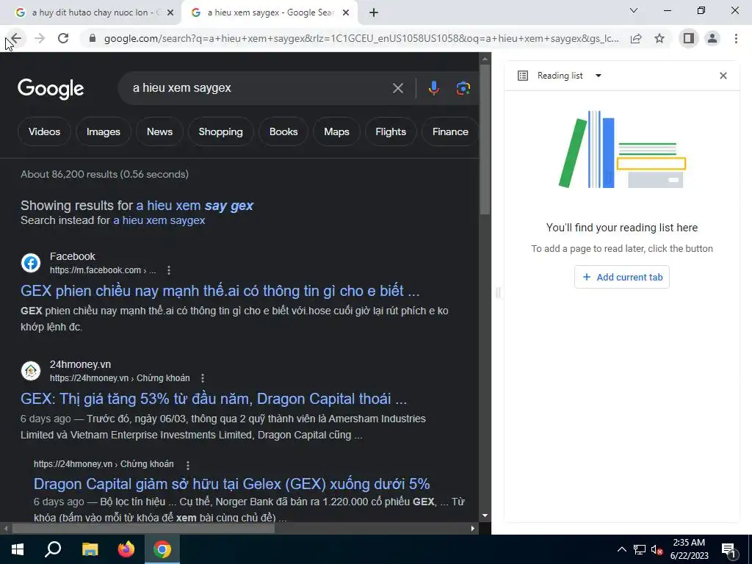Open more options for 24hmoney.vn result
The image size is (752, 564).
coord(203,378)
